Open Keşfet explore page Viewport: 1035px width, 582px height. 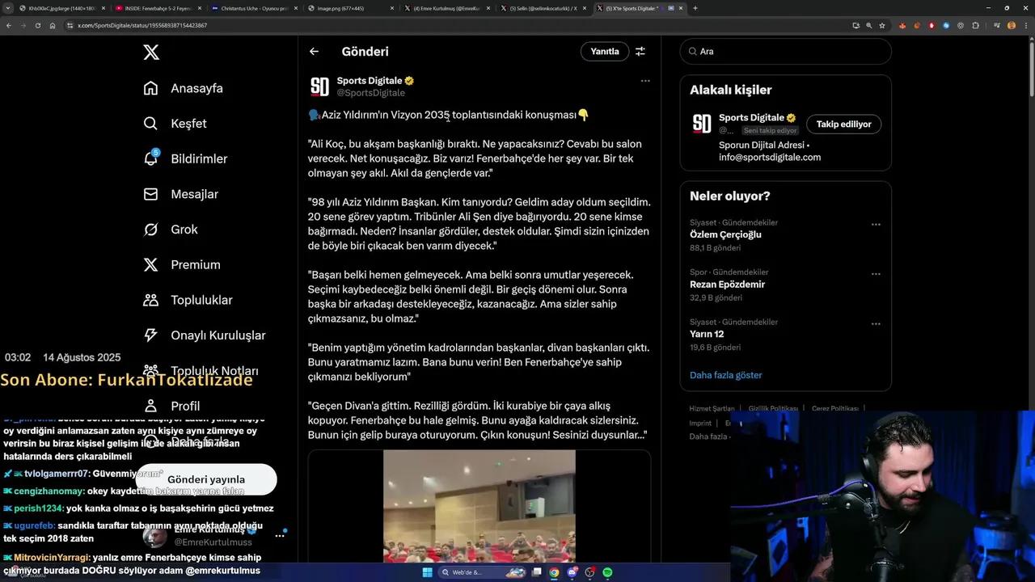coord(175,124)
